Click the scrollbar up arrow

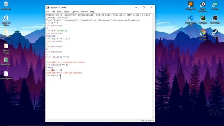point(154,15)
